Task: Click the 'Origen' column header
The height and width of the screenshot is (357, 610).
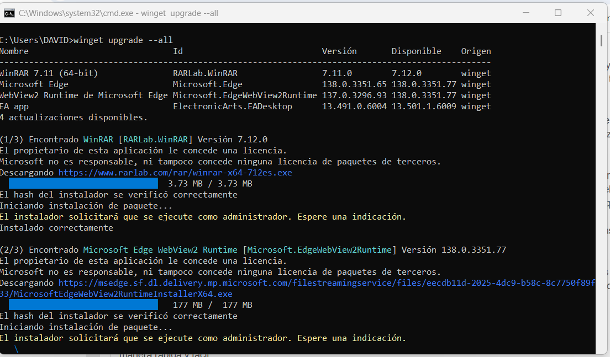Action: (x=476, y=51)
